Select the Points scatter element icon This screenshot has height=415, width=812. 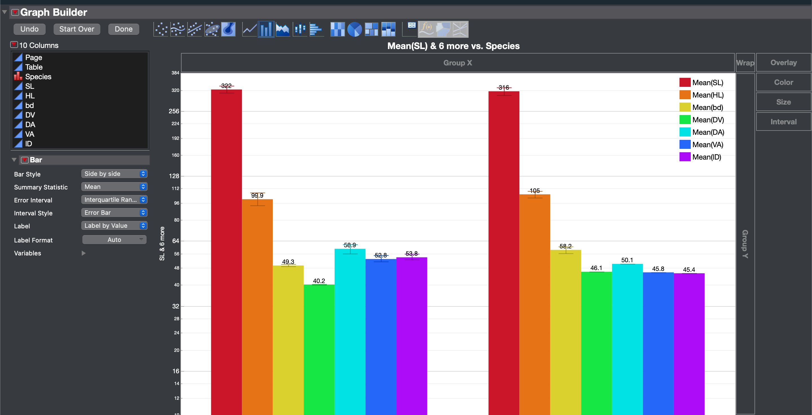(x=161, y=29)
